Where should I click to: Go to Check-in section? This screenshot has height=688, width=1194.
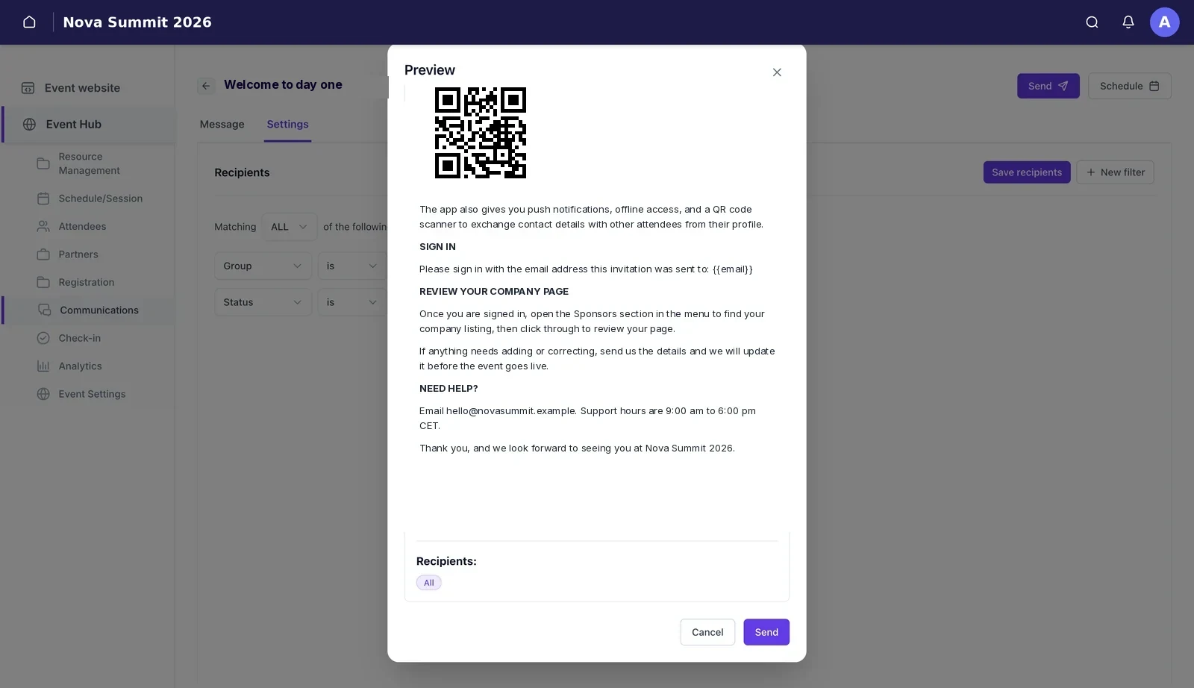[x=80, y=338]
